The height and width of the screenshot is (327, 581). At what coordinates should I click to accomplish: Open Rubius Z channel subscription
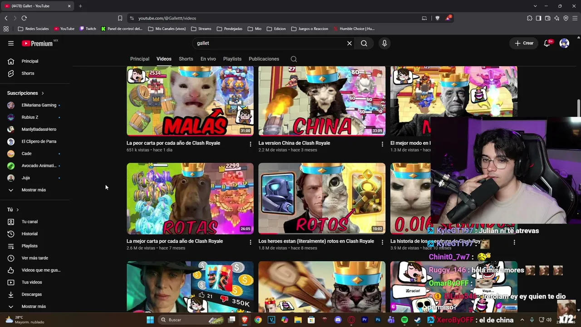coord(35,117)
